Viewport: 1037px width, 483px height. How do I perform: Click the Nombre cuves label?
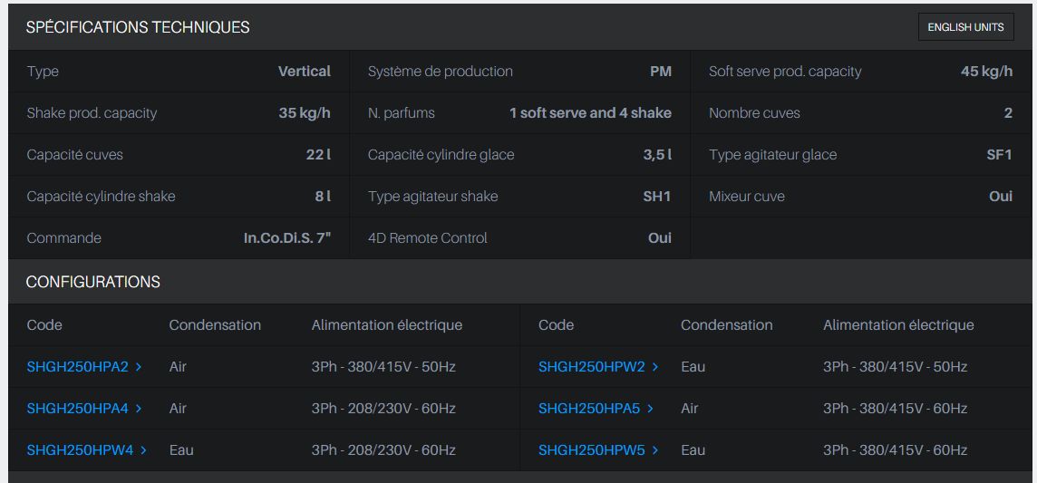754,113
